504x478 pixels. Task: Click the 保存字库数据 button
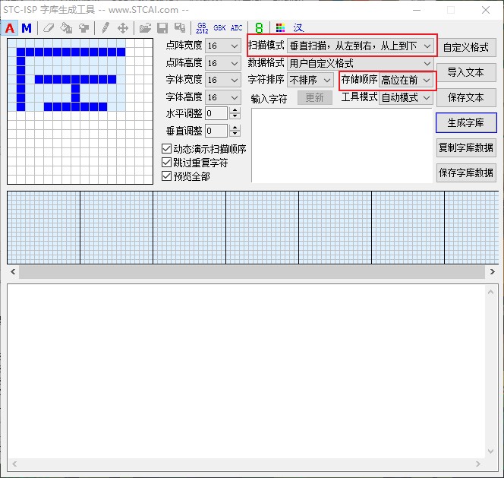tap(466, 173)
